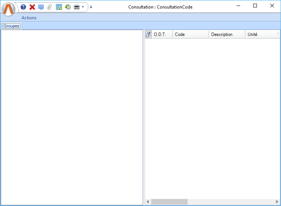
Task: Click the form window icon with green plus
Action: [59, 7]
